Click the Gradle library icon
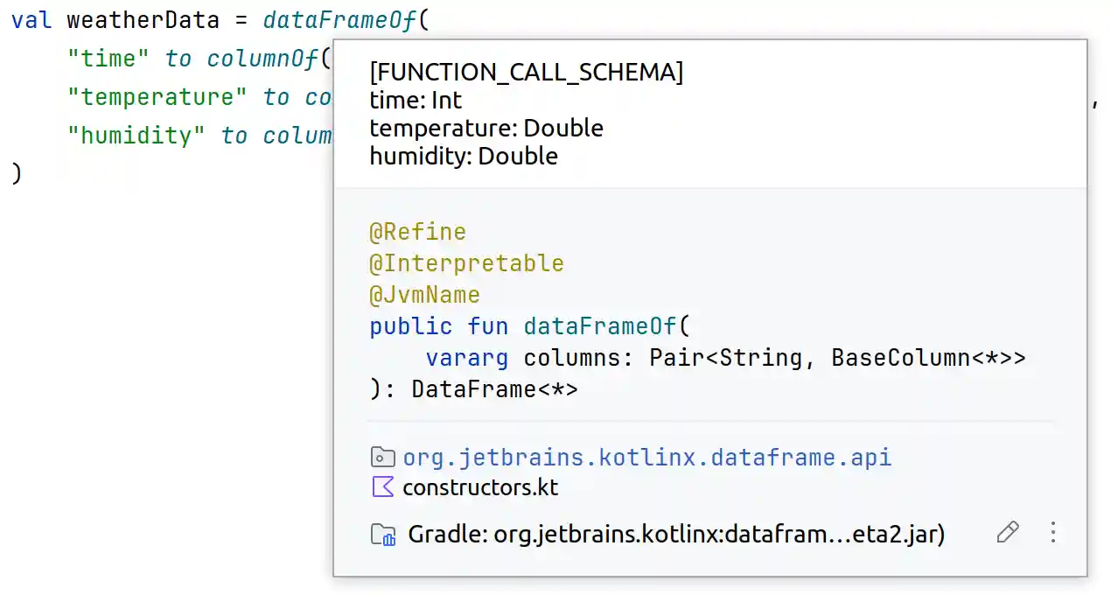Image resolution: width=1111 pixels, height=595 pixels. pyautogui.click(x=383, y=535)
